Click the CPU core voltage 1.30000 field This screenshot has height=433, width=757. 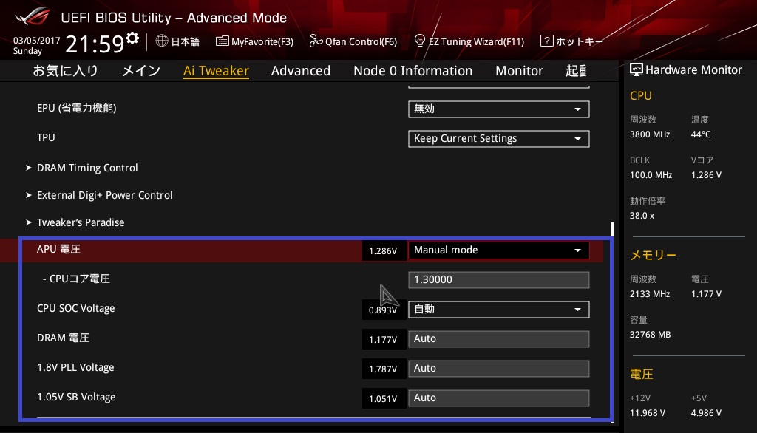499,279
